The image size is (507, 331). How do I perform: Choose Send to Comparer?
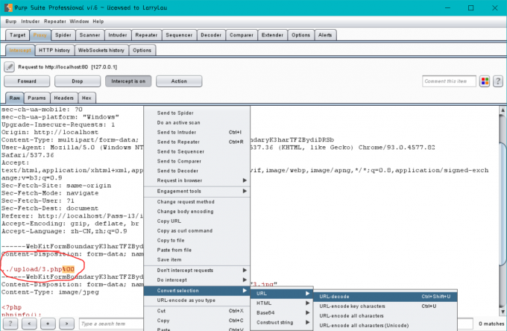click(197, 161)
